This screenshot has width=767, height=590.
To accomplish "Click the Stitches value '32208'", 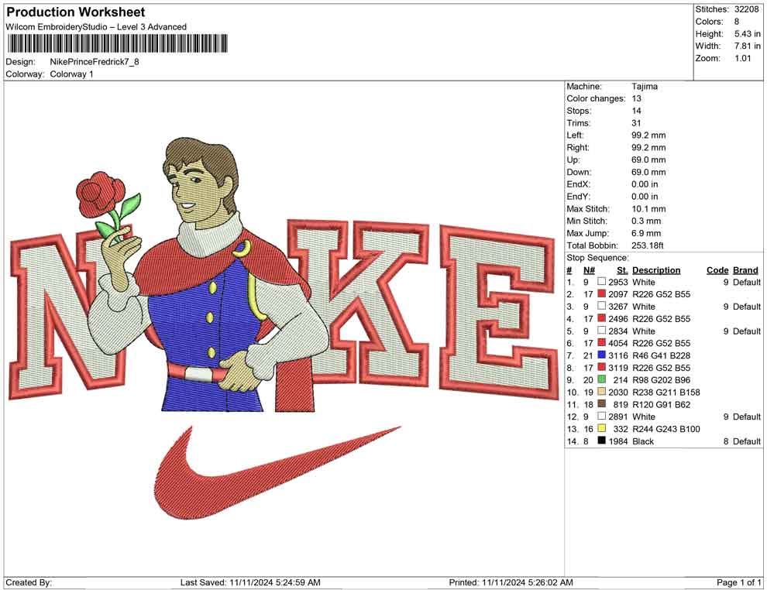I will click(746, 9).
